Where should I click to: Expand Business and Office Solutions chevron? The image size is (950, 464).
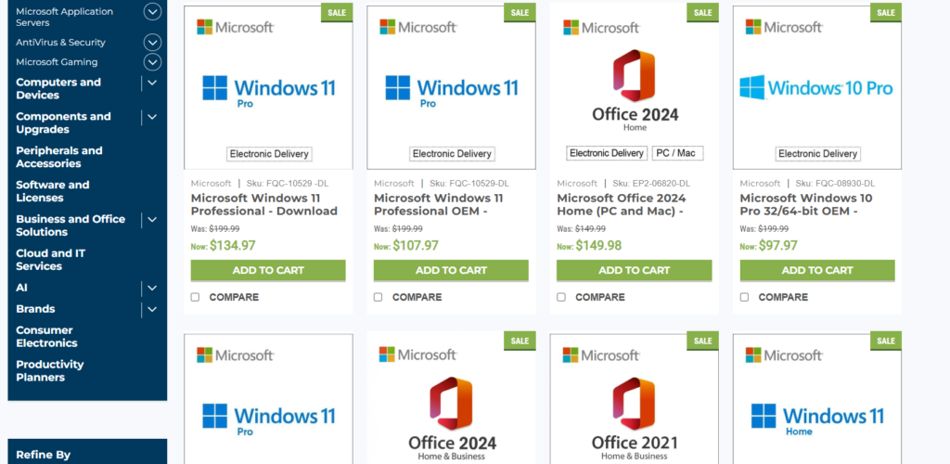pos(152,220)
